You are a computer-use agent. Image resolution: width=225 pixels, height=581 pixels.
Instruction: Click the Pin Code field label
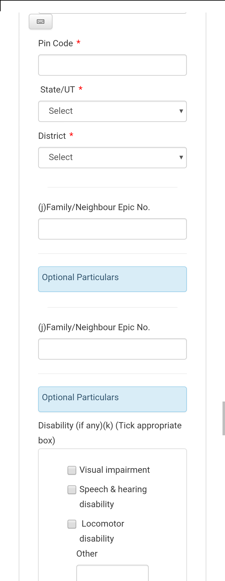56,43
